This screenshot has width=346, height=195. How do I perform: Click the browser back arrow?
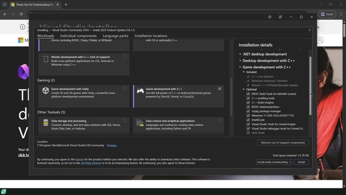point(5,14)
